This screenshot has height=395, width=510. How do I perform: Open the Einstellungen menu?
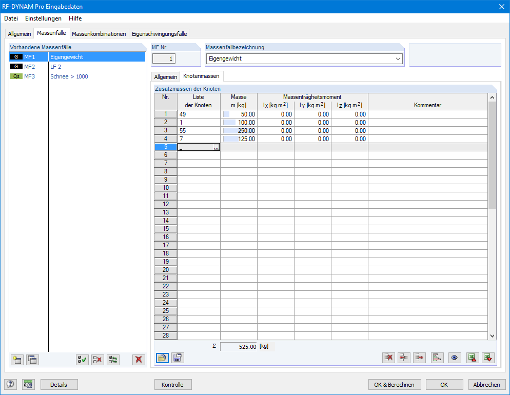click(x=43, y=18)
